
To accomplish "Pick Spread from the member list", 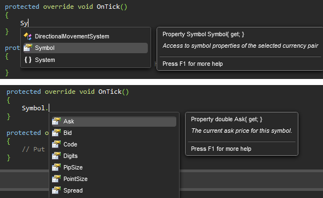I will click(114, 190).
